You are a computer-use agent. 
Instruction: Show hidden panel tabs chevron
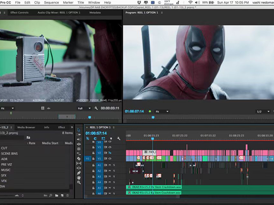pyautogui.click(x=72, y=127)
